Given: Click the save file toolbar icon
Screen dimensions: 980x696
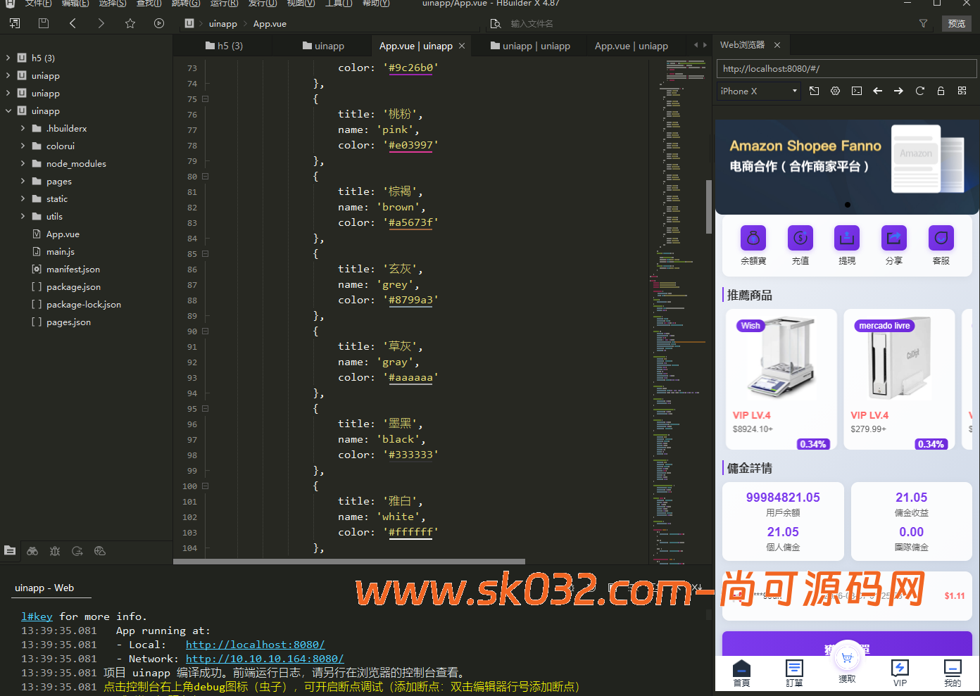Looking at the screenshot, I should [44, 23].
